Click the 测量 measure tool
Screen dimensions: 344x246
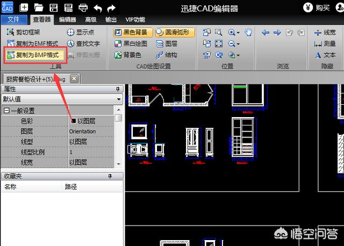[x=326, y=44]
